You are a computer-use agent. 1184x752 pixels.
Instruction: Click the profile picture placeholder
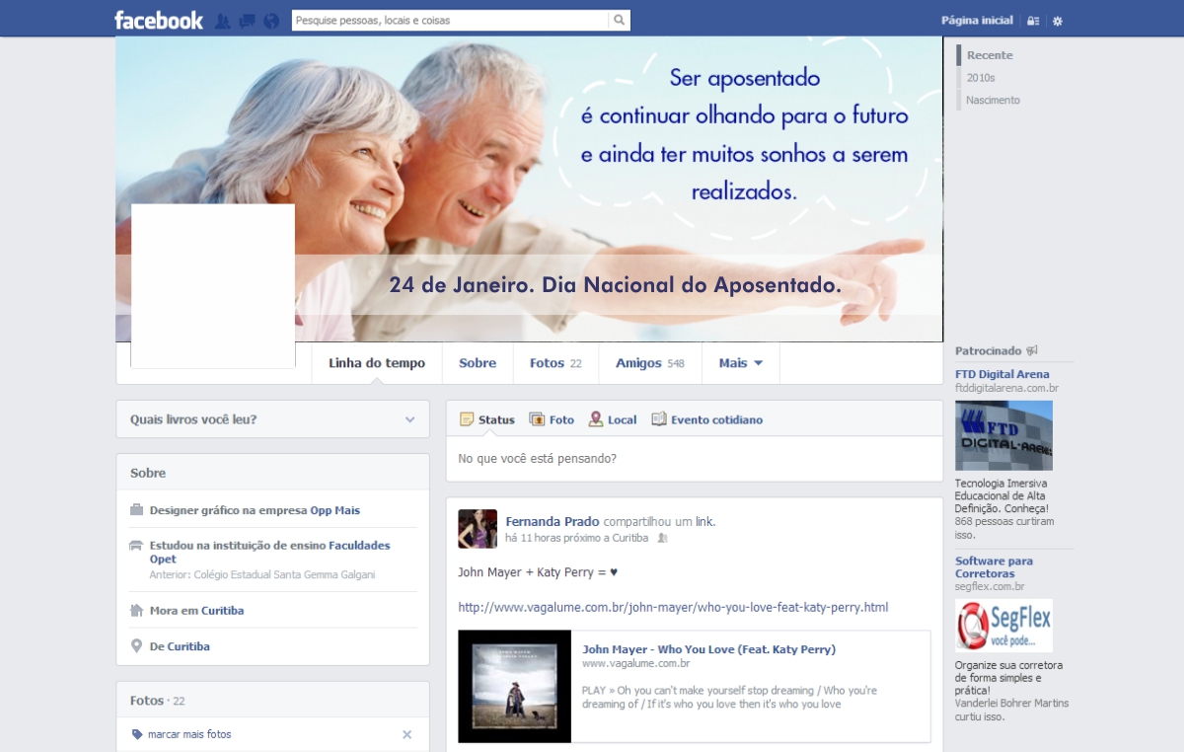point(213,286)
